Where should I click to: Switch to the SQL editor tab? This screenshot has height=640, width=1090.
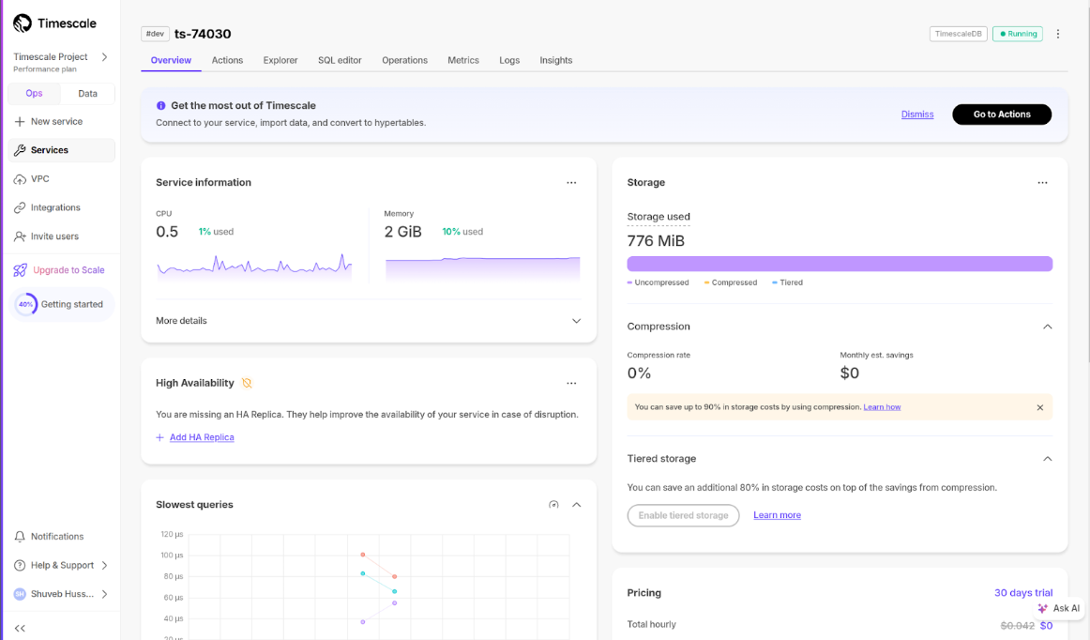pos(340,60)
